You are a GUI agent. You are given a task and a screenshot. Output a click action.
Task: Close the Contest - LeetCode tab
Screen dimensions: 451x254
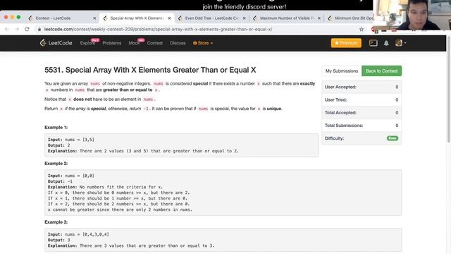point(94,18)
